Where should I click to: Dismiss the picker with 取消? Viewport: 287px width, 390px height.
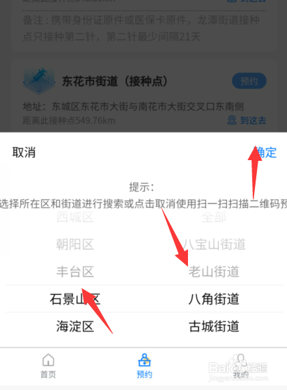[x=24, y=152]
